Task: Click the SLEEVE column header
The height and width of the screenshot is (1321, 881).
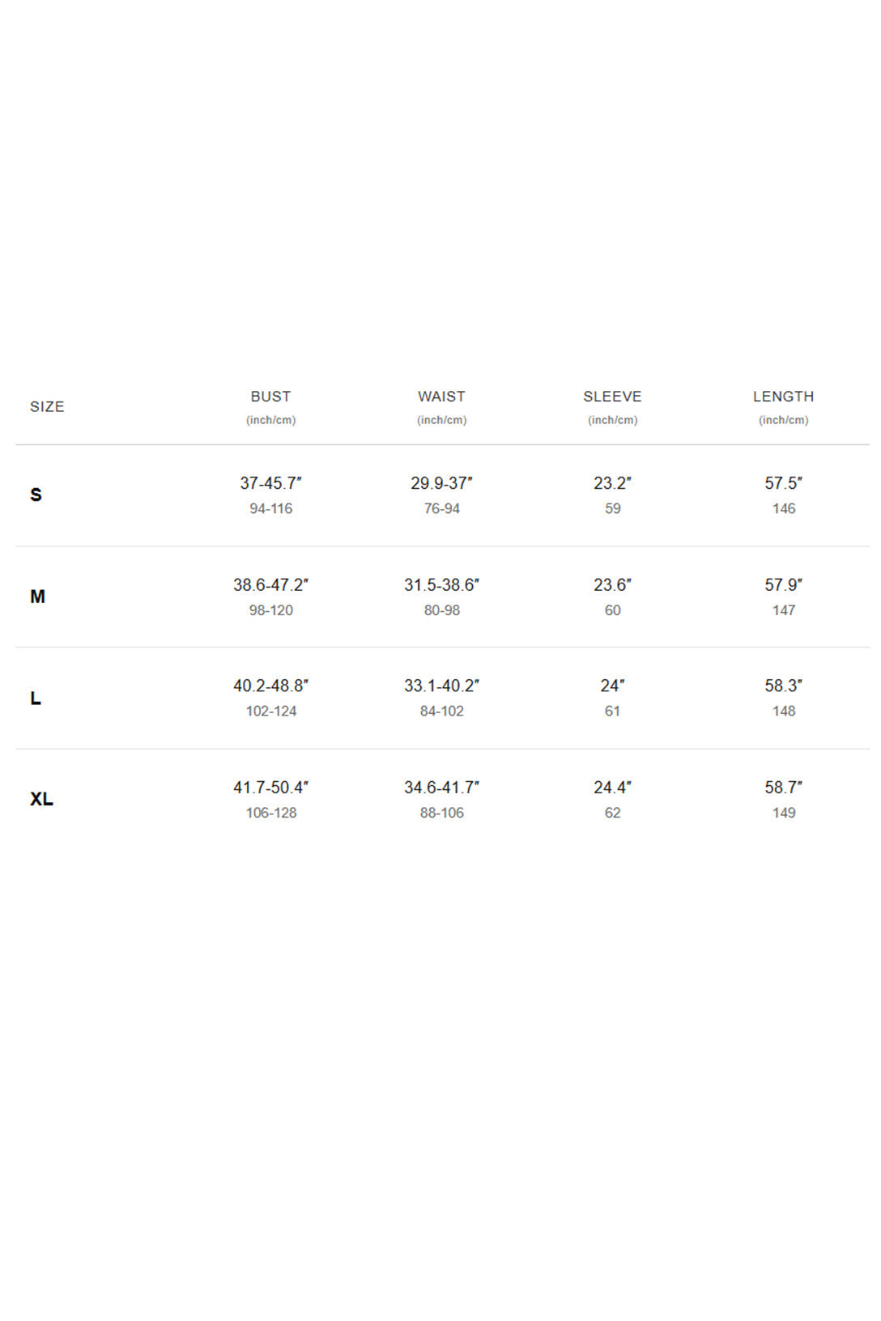Action: (612, 397)
